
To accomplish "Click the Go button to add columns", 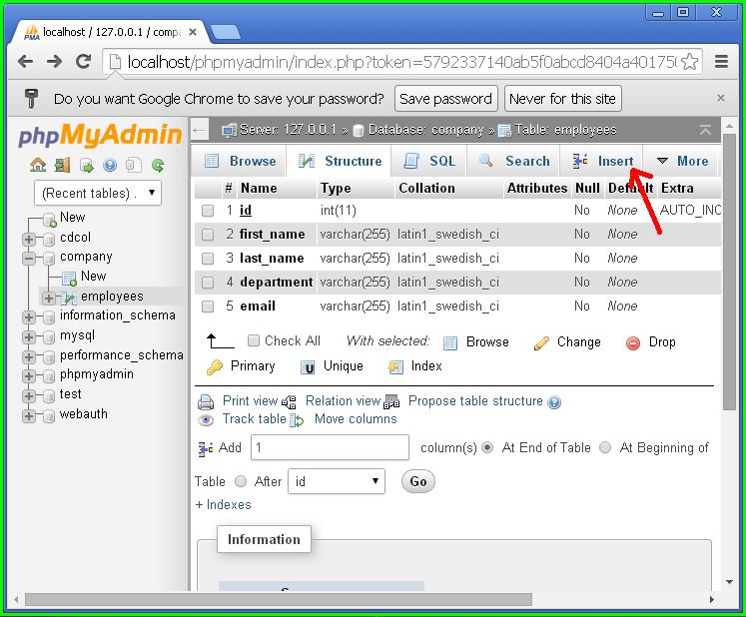I will [417, 481].
